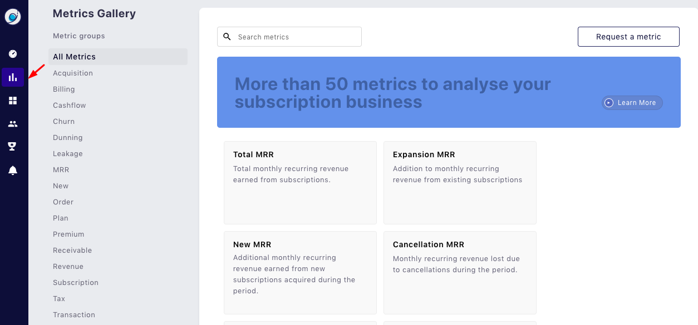Click the app logo in sidebar

13,17
